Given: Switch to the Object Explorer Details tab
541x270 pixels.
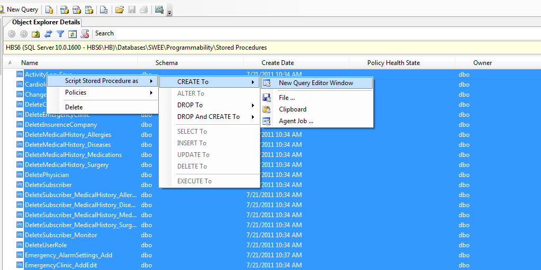Looking at the screenshot, I should click(46, 22).
